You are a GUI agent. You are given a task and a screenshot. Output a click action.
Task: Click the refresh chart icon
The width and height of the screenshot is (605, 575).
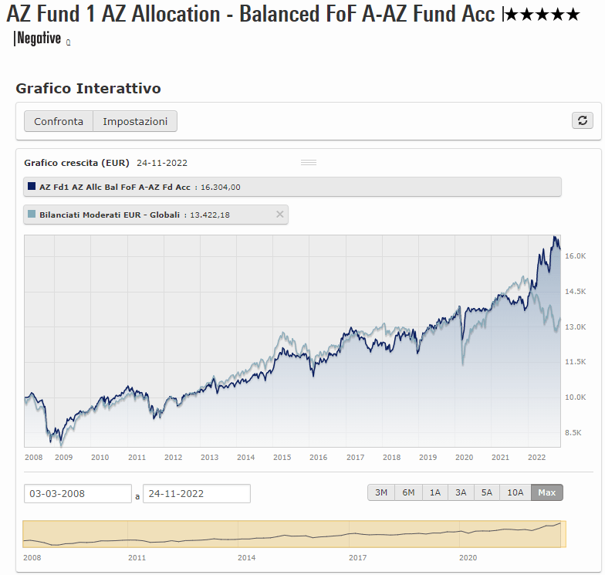tap(583, 120)
